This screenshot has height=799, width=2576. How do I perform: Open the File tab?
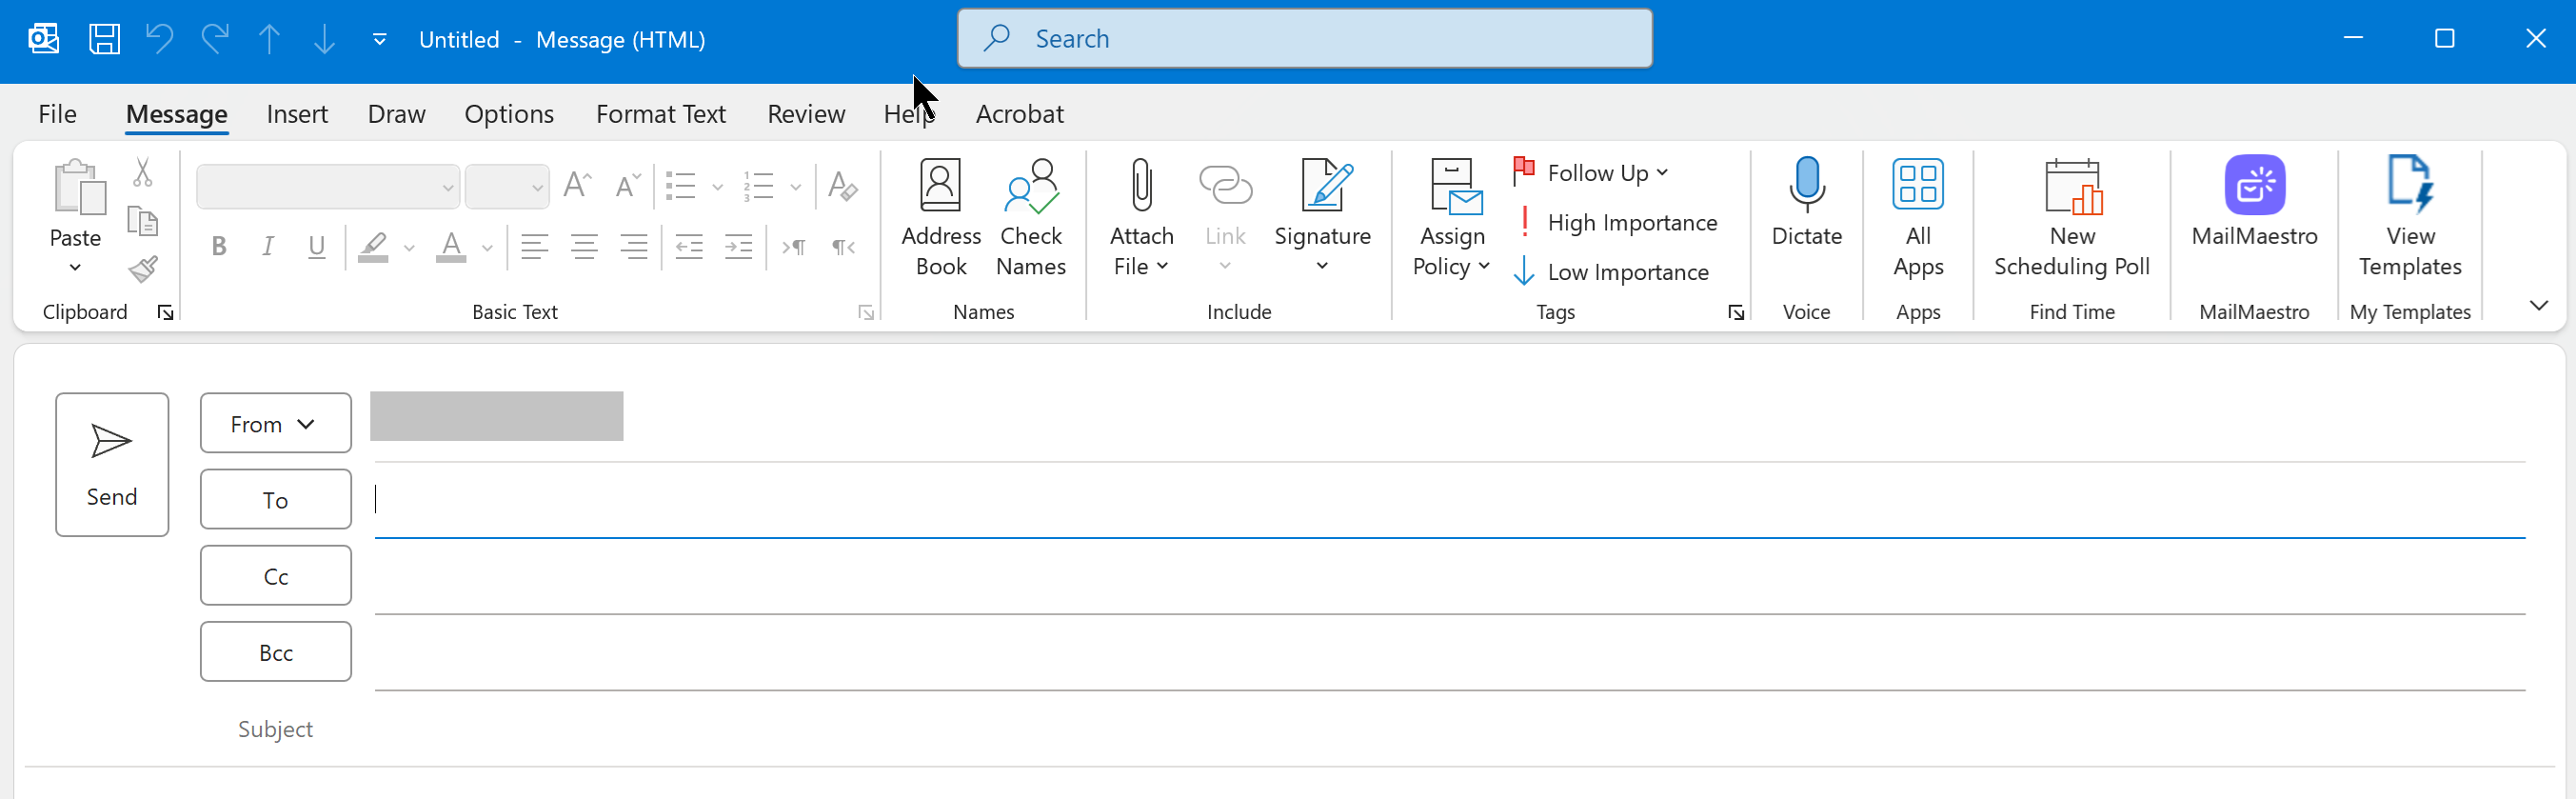[x=57, y=114]
